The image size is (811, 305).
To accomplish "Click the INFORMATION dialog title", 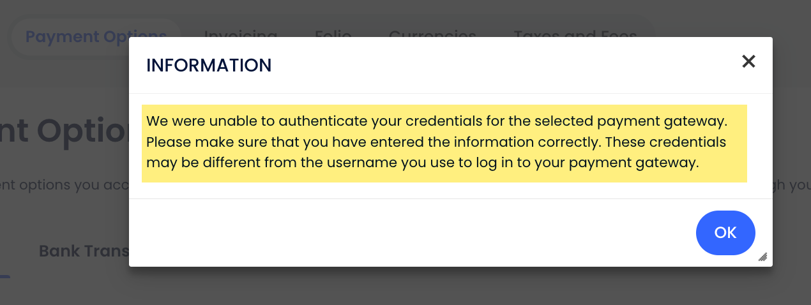I will [x=209, y=65].
